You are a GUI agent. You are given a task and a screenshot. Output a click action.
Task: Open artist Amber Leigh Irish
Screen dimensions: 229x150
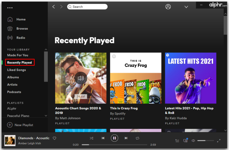(x=30, y=143)
